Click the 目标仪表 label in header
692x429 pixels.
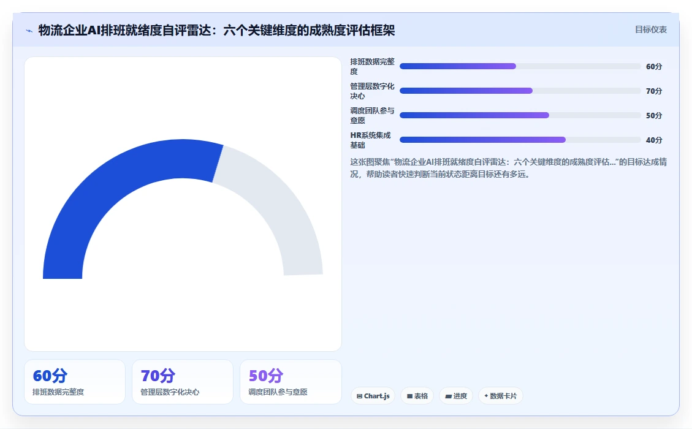650,29
